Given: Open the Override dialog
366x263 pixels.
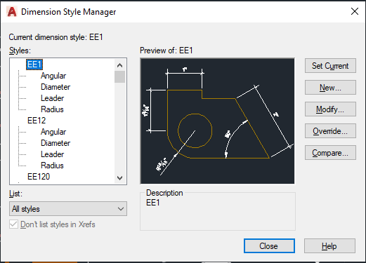Looking at the screenshot, I should [x=330, y=131].
